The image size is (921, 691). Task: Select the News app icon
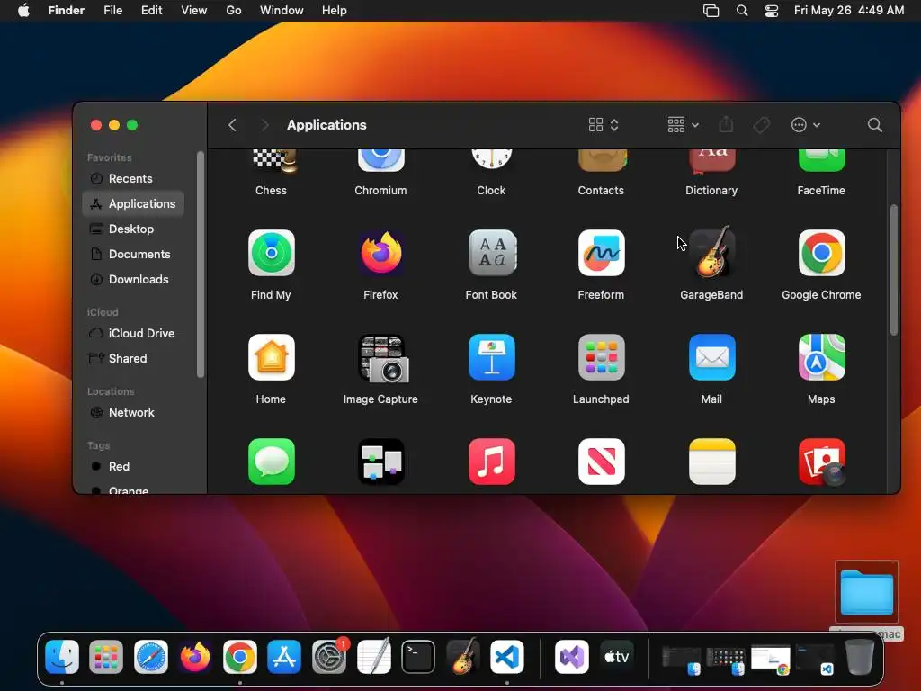601,462
